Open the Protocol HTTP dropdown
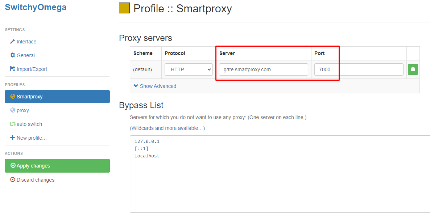 coord(189,69)
